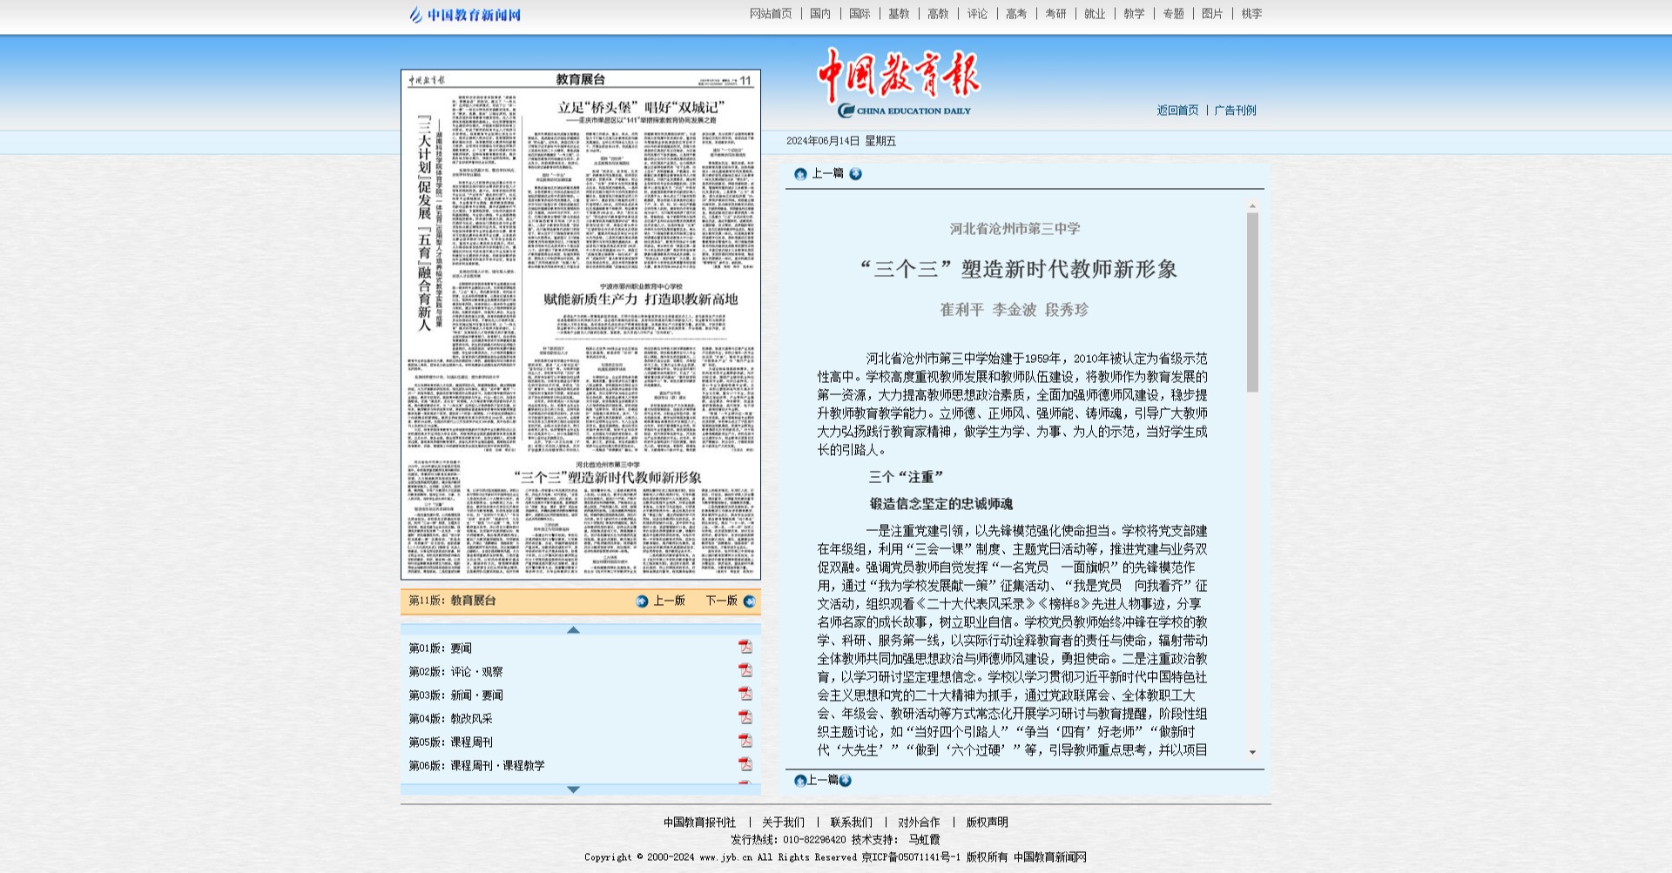Open 国内 in top navigation
Screen dimensions: 1672x873
point(820,14)
